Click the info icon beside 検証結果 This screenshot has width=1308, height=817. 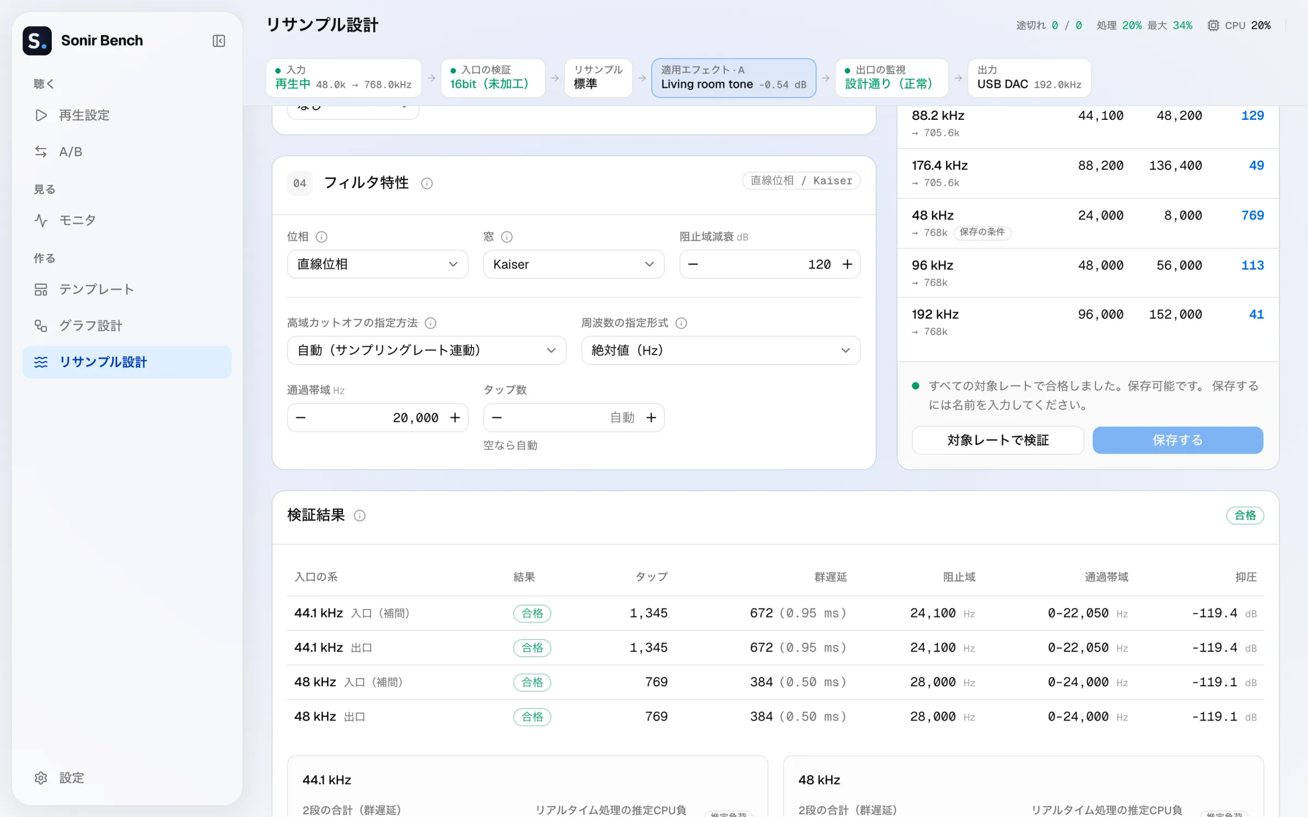click(360, 515)
